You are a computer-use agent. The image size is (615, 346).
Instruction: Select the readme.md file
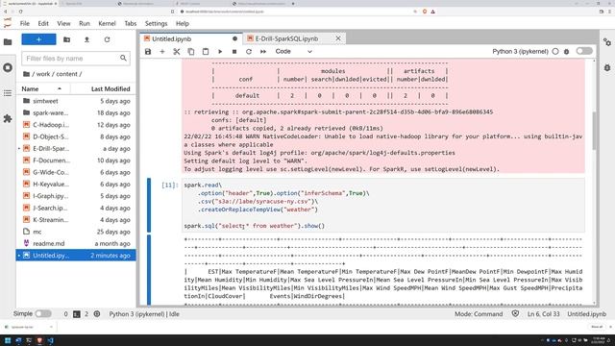tap(76, 243)
